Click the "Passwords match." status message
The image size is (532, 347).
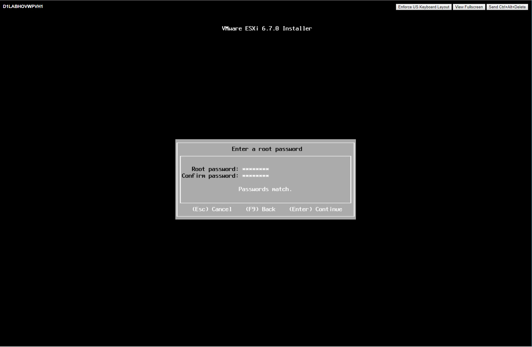tap(265, 189)
